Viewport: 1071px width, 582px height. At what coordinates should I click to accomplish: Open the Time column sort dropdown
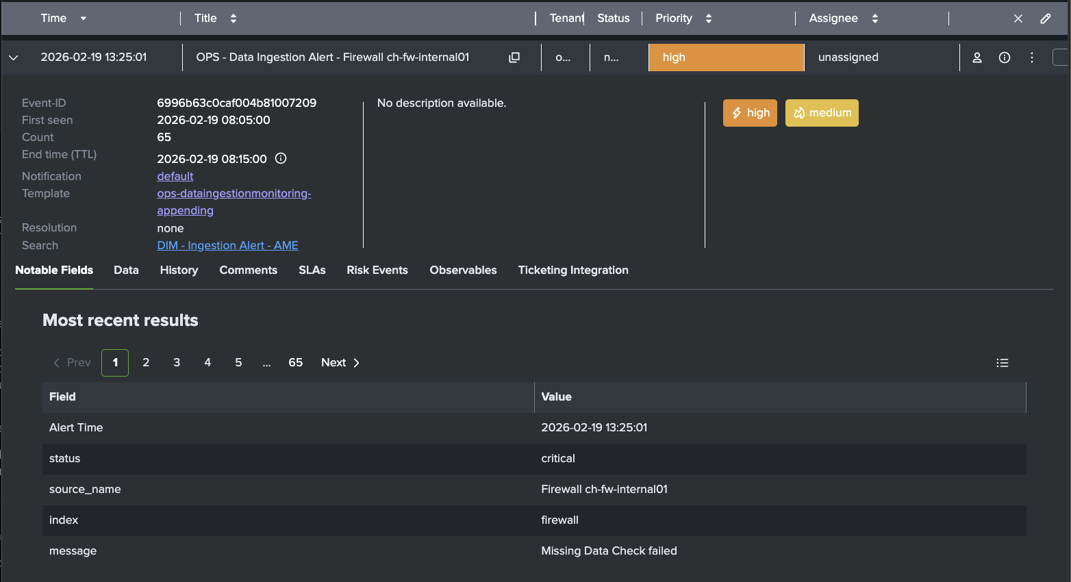(84, 18)
